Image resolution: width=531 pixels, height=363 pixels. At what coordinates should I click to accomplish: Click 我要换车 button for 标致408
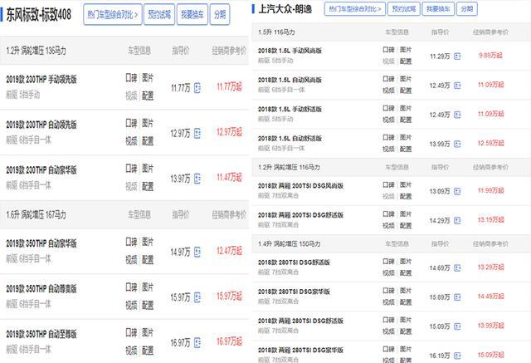[192, 15]
